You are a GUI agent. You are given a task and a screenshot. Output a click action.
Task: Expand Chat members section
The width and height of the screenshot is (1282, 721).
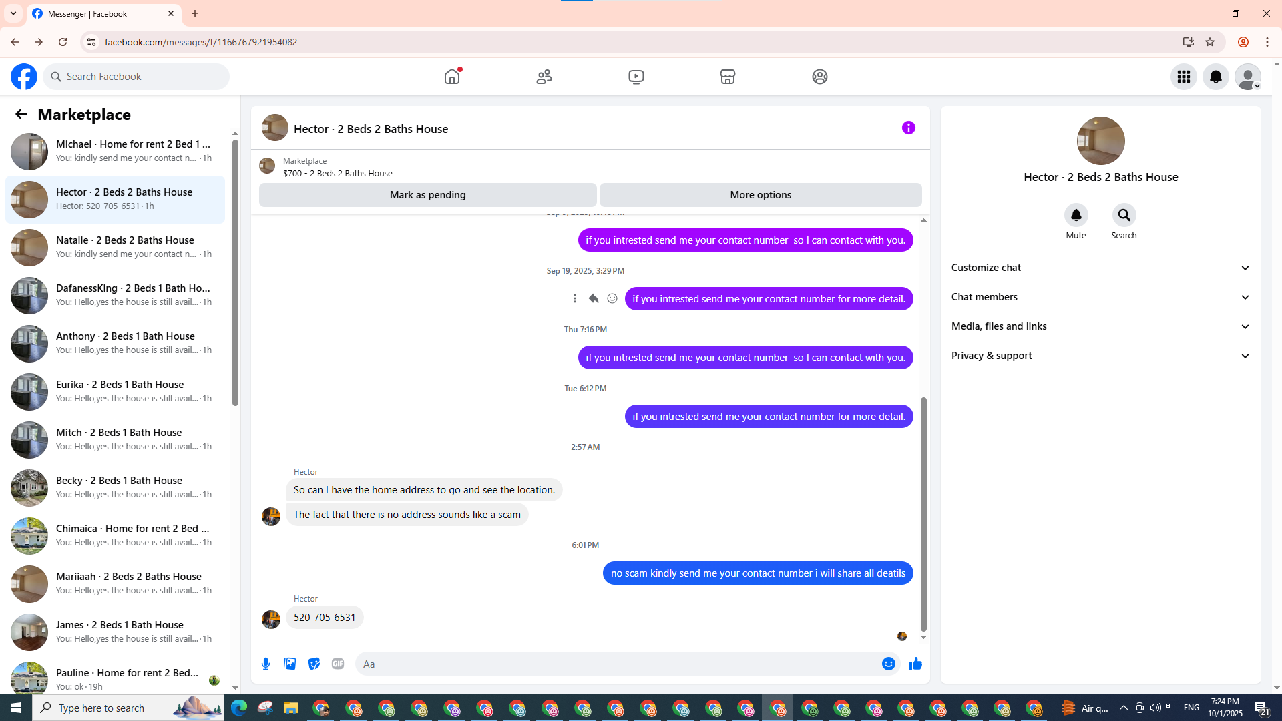pyautogui.click(x=1101, y=297)
